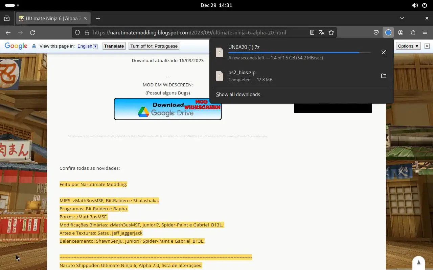Cancel the UN6A20 (1).7z download
433x270 pixels.
(383, 52)
